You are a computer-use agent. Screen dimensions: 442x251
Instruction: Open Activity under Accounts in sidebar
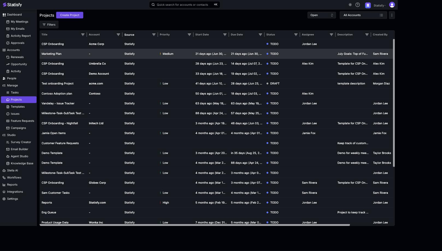pyautogui.click(x=16, y=71)
